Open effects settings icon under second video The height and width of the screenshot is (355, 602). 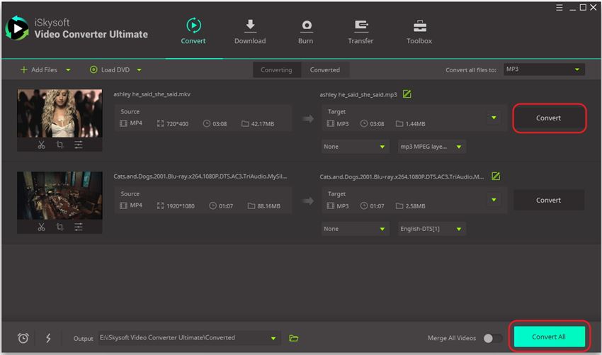pos(79,227)
